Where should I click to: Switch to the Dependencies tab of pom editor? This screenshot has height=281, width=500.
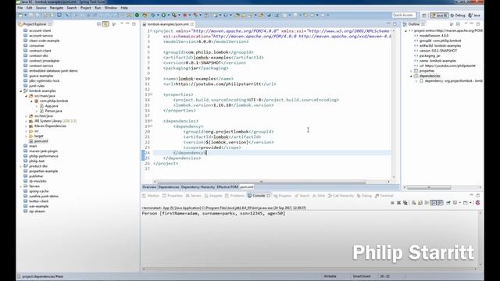point(169,187)
